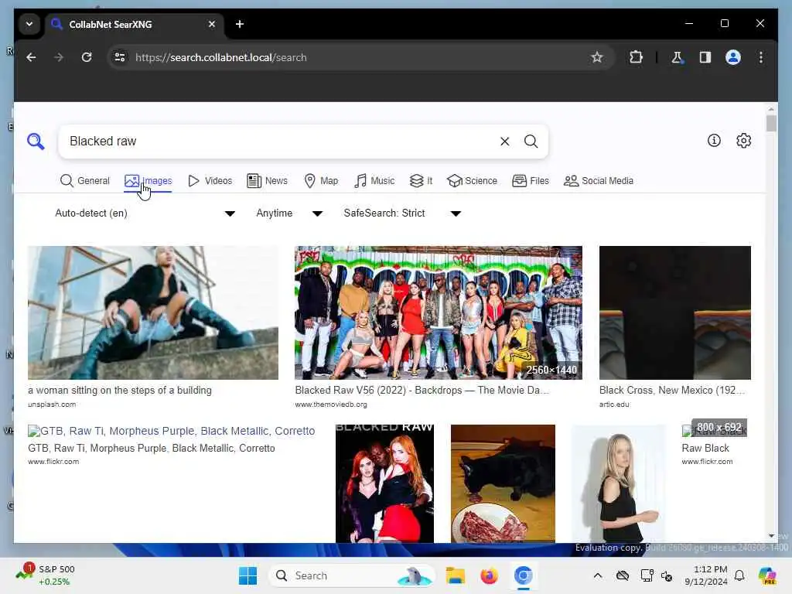Launch Firefox from the taskbar
Viewport: 792px width, 594px height.
coord(489,575)
